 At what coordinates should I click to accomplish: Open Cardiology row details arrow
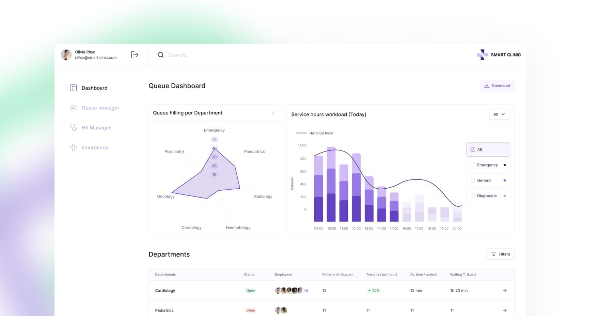click(x=505, y=290)
